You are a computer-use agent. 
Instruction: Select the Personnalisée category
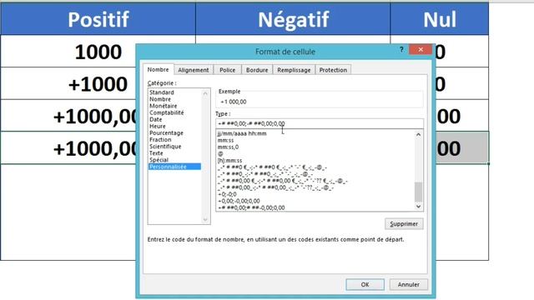coord(174,167)
